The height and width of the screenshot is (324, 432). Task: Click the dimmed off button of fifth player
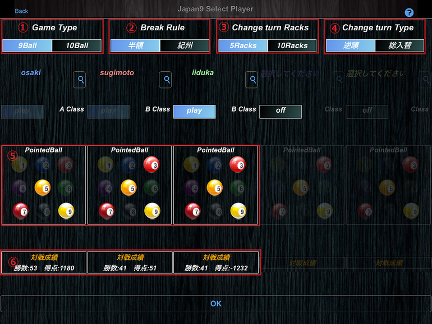click(367, 112)
